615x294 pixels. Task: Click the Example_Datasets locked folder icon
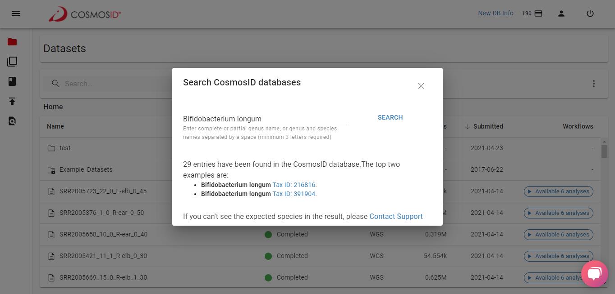pos(51,170)
